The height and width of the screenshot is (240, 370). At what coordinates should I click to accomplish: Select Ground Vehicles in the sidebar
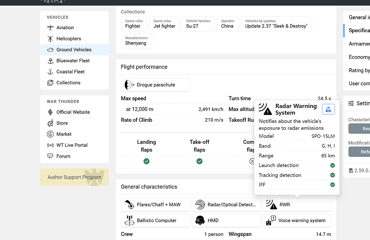[x=74, y=50]
